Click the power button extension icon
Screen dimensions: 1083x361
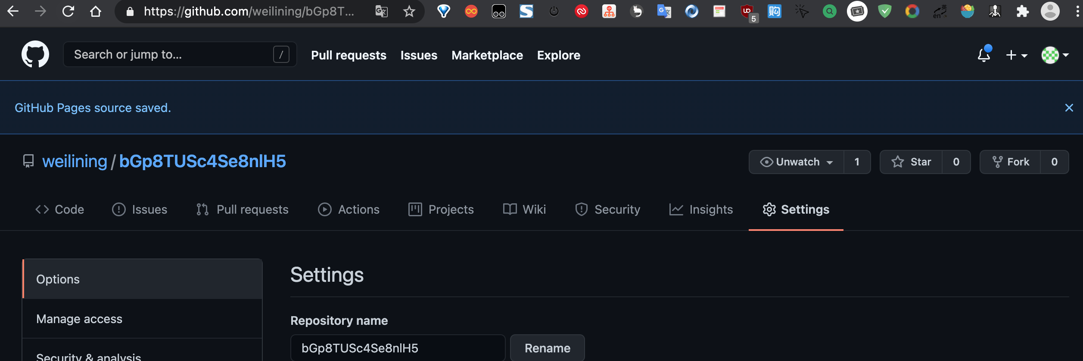point(554,11)
